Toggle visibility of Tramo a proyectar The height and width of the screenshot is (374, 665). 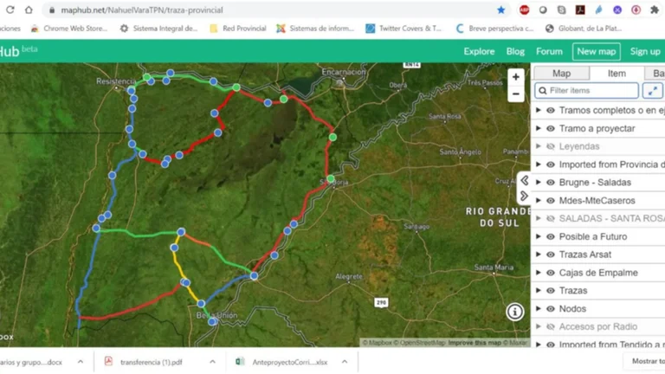551,128
